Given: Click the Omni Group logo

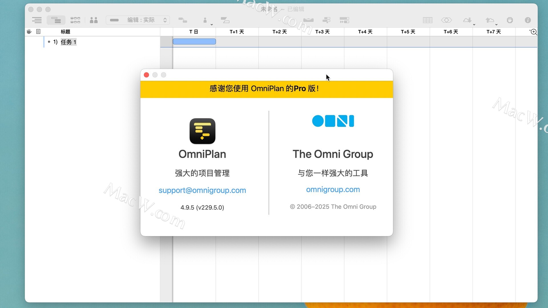Looking at the screenshot, I should point(333,121).
